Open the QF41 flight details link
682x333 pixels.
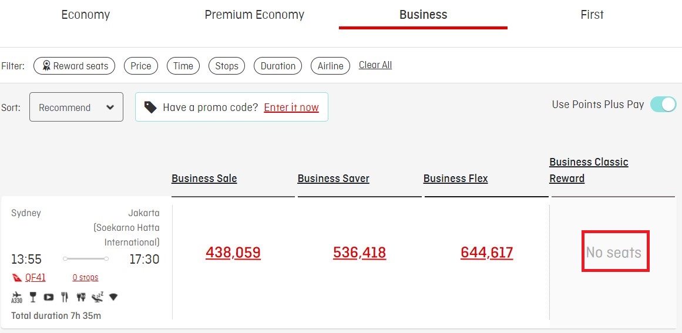[x=35, y=277]
